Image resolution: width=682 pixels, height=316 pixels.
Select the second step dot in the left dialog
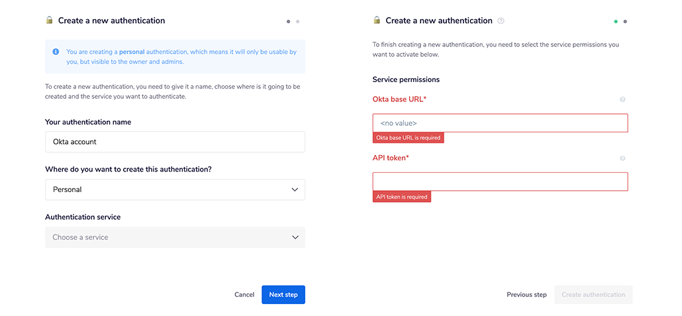point(298,21)
